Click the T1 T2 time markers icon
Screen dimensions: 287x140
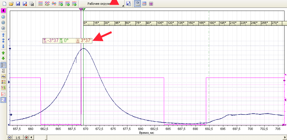click(3, 88)
